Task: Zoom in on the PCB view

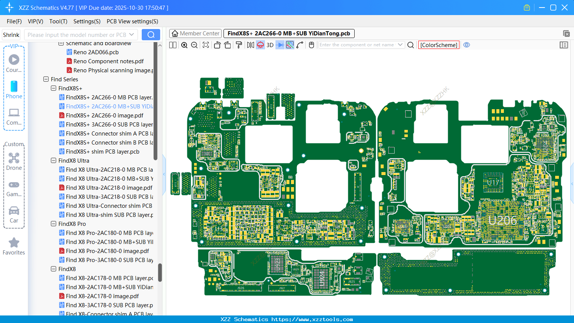Action: (184, 45)
